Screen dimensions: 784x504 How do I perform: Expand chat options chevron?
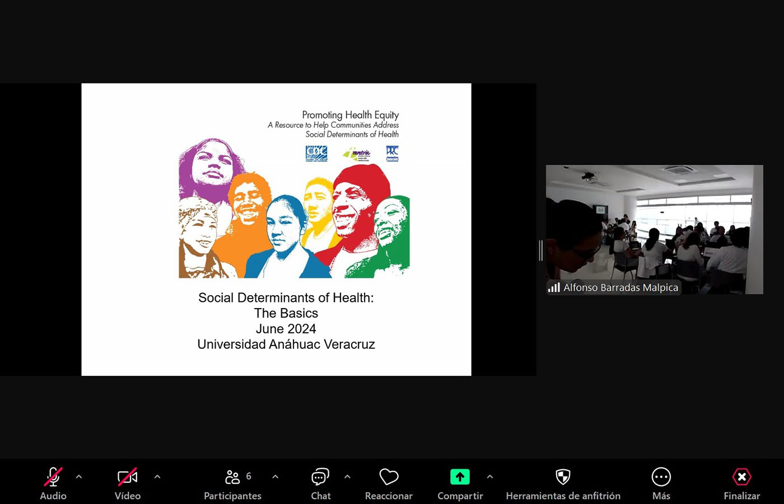pos(347,477)
